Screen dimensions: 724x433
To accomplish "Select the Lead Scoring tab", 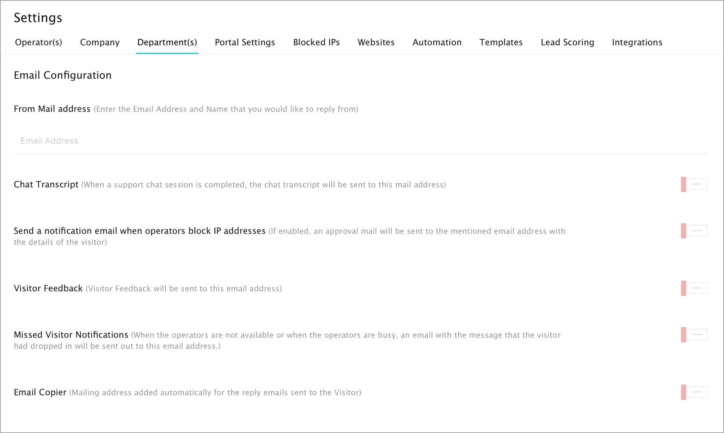I will pos(567,42).
